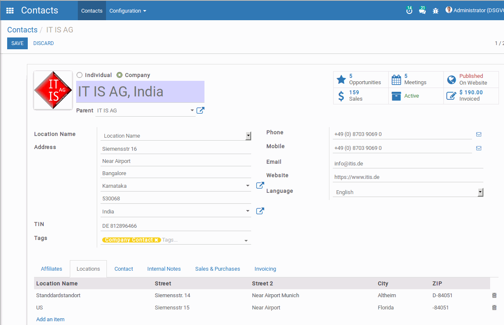Click the Contacts app title

click(40, 10)
